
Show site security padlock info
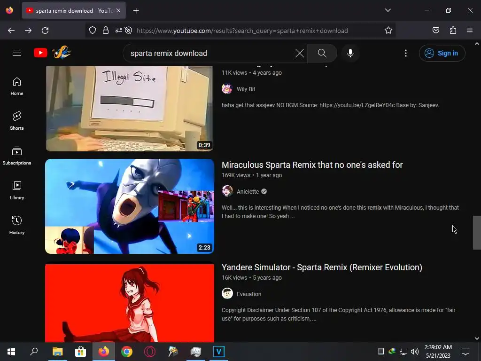click(106, 31)
